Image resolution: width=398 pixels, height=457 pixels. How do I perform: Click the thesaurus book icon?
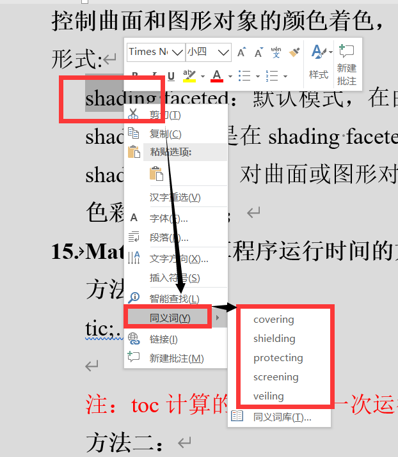(x=237, y=416)
